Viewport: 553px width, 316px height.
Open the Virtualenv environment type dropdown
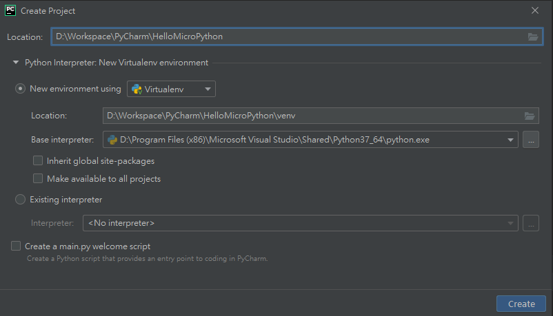[x=171, y=89]
